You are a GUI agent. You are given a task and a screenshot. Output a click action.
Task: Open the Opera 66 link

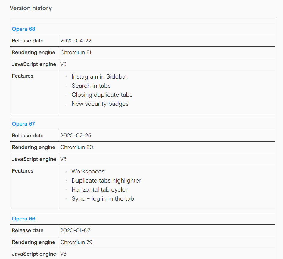(23, 219)
